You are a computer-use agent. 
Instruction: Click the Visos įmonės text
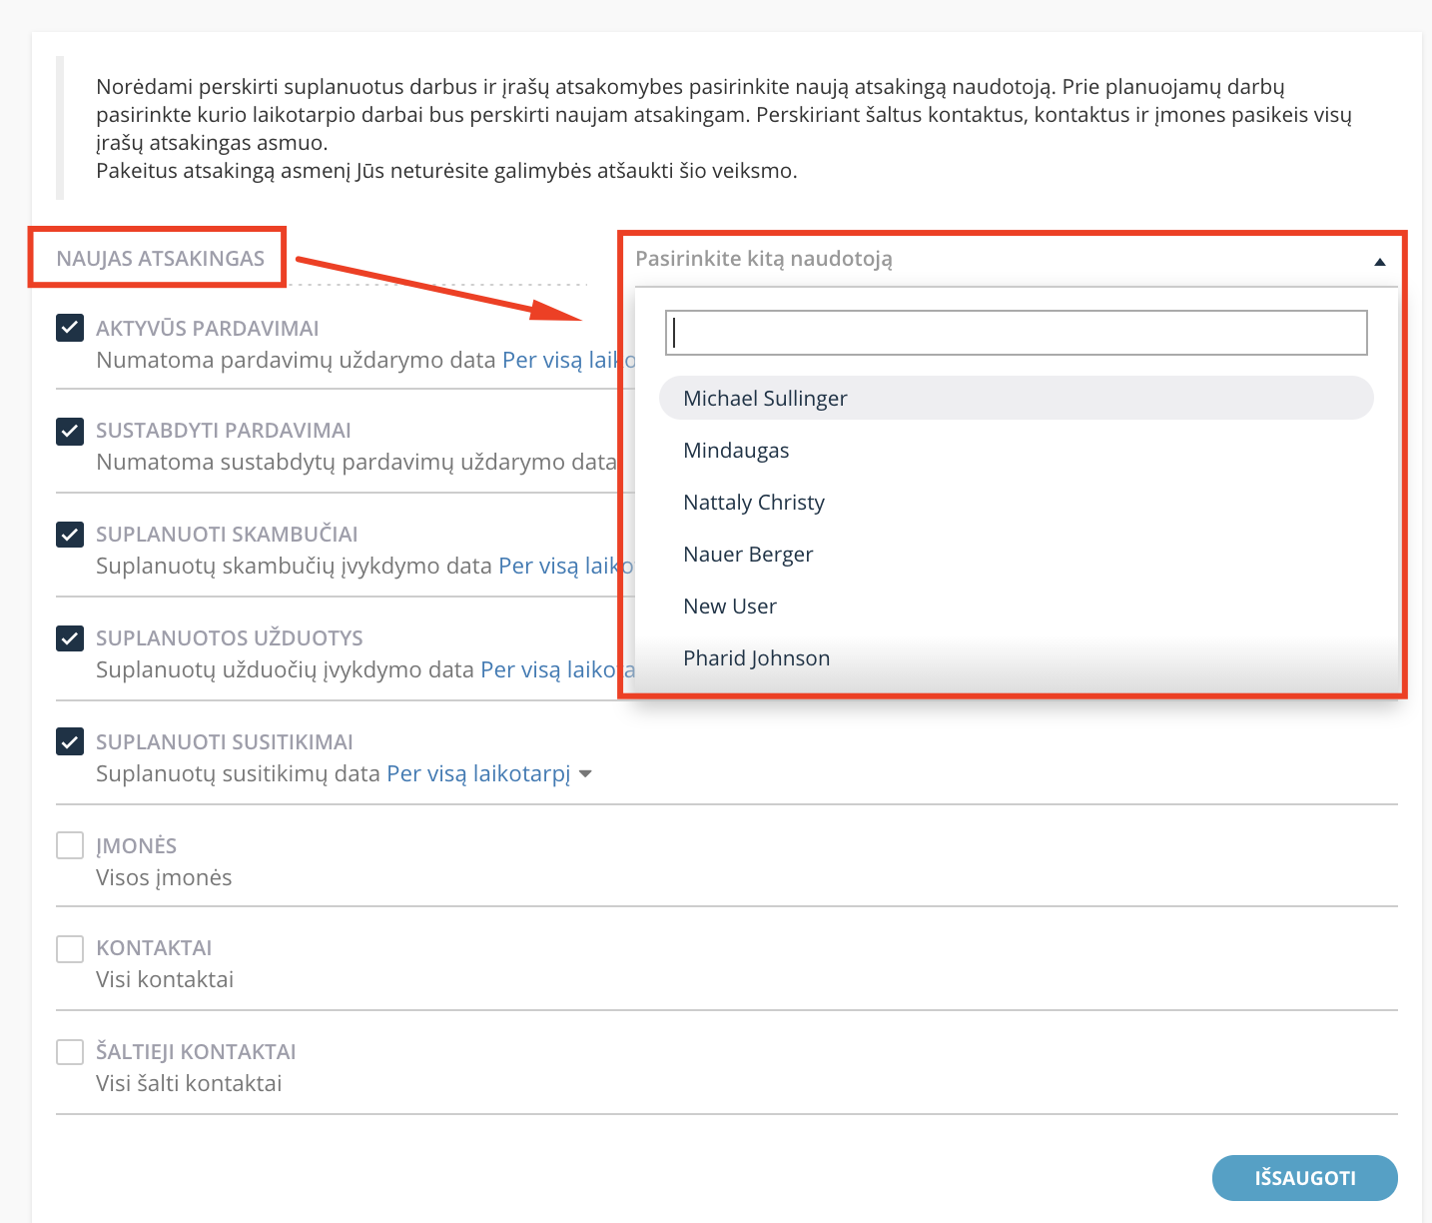tap(164, 877)
